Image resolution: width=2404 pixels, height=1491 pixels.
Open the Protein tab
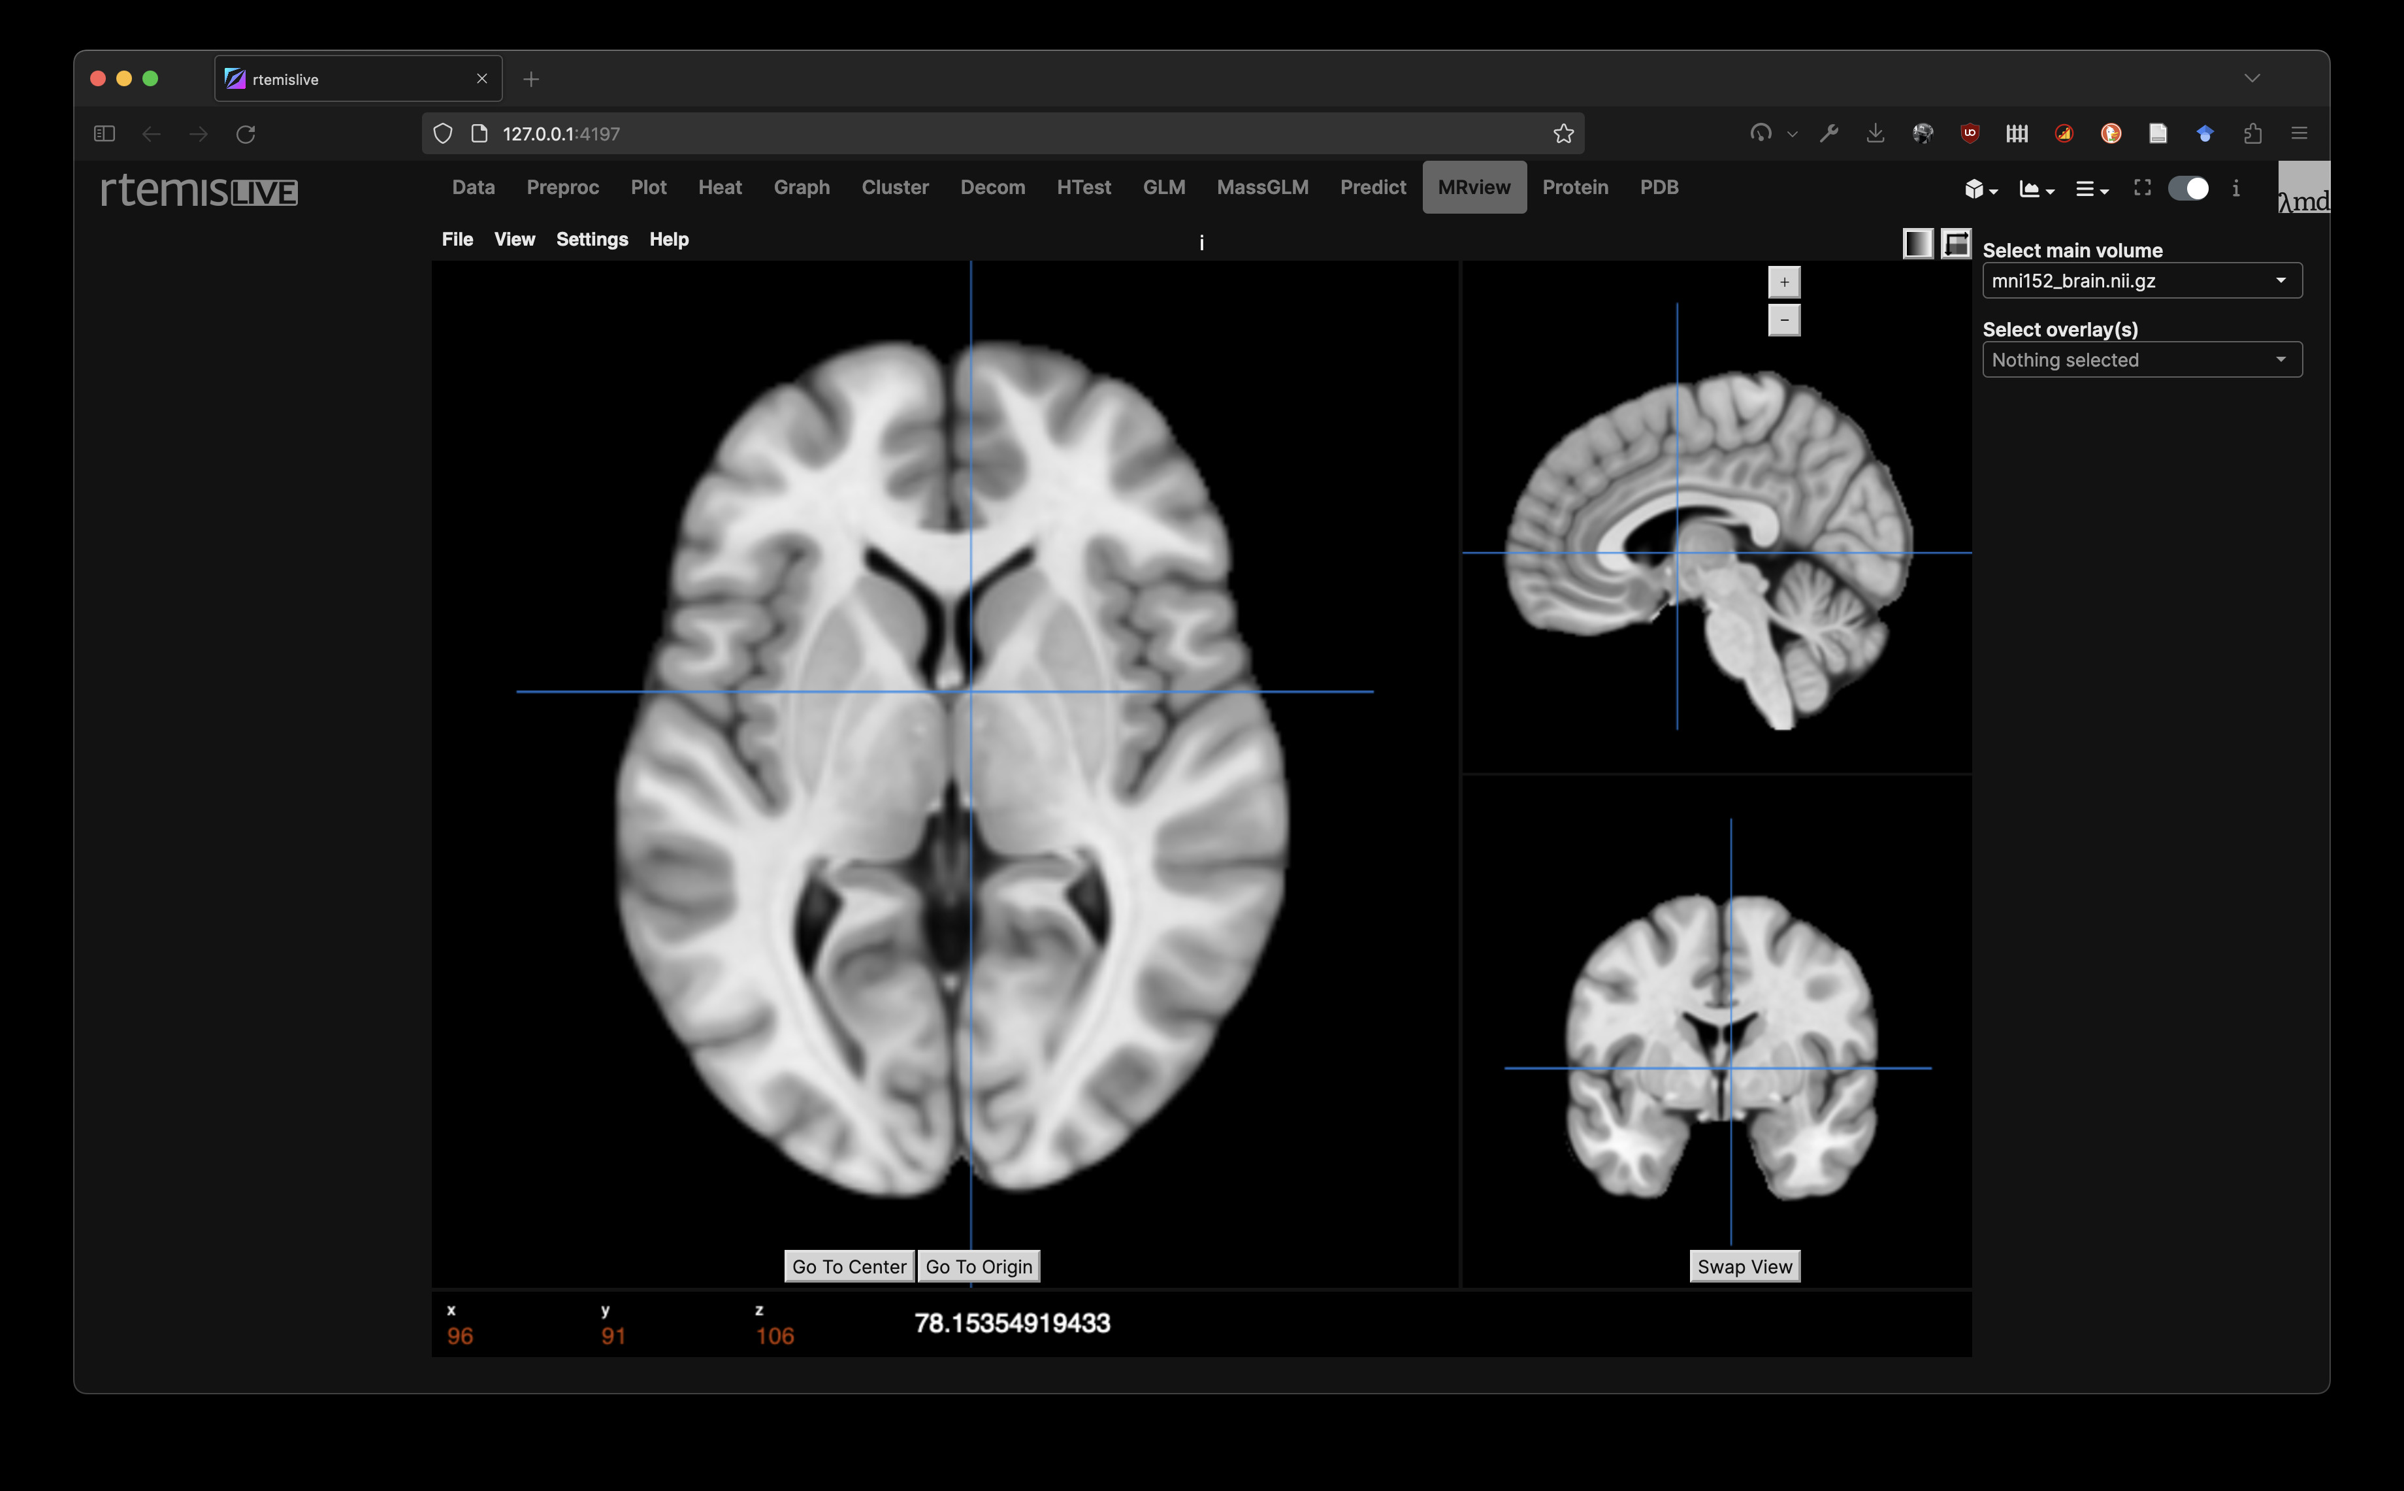tap(1574, 188)
